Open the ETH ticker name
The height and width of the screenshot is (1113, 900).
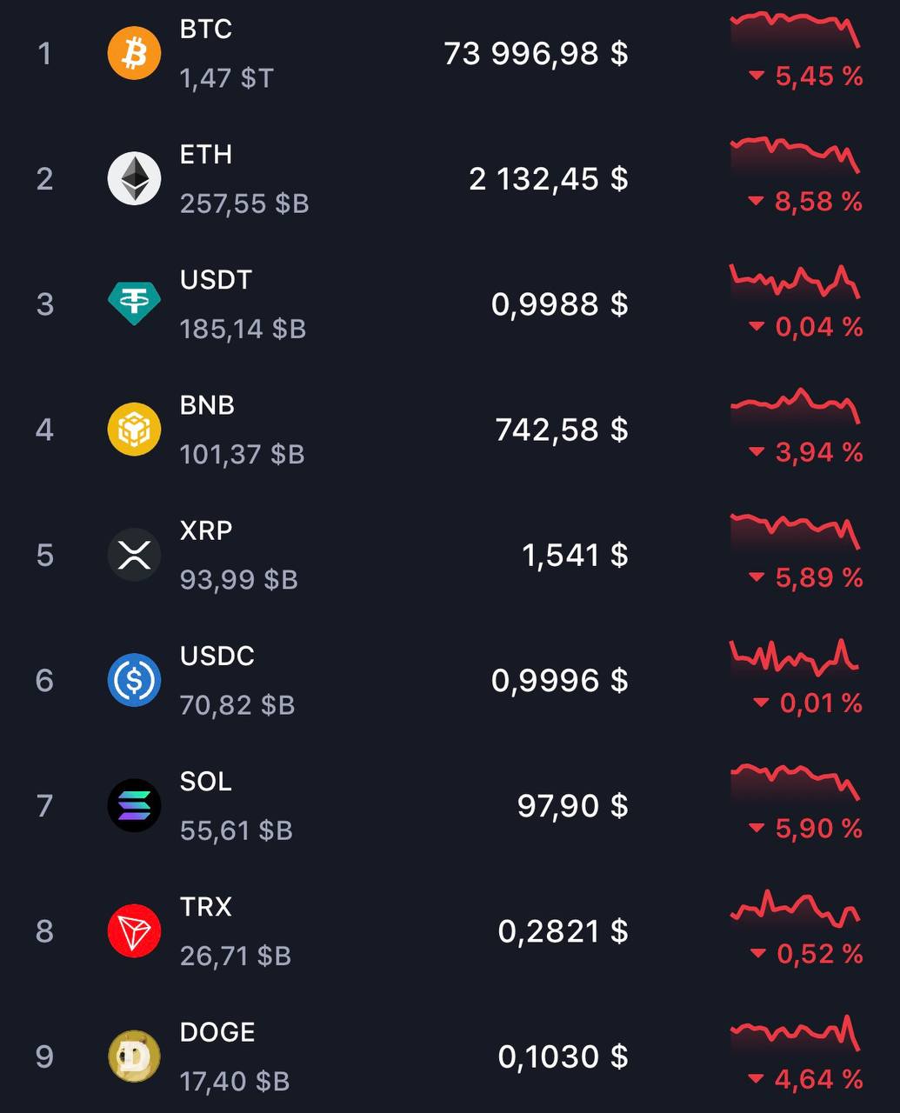(206, 155)
